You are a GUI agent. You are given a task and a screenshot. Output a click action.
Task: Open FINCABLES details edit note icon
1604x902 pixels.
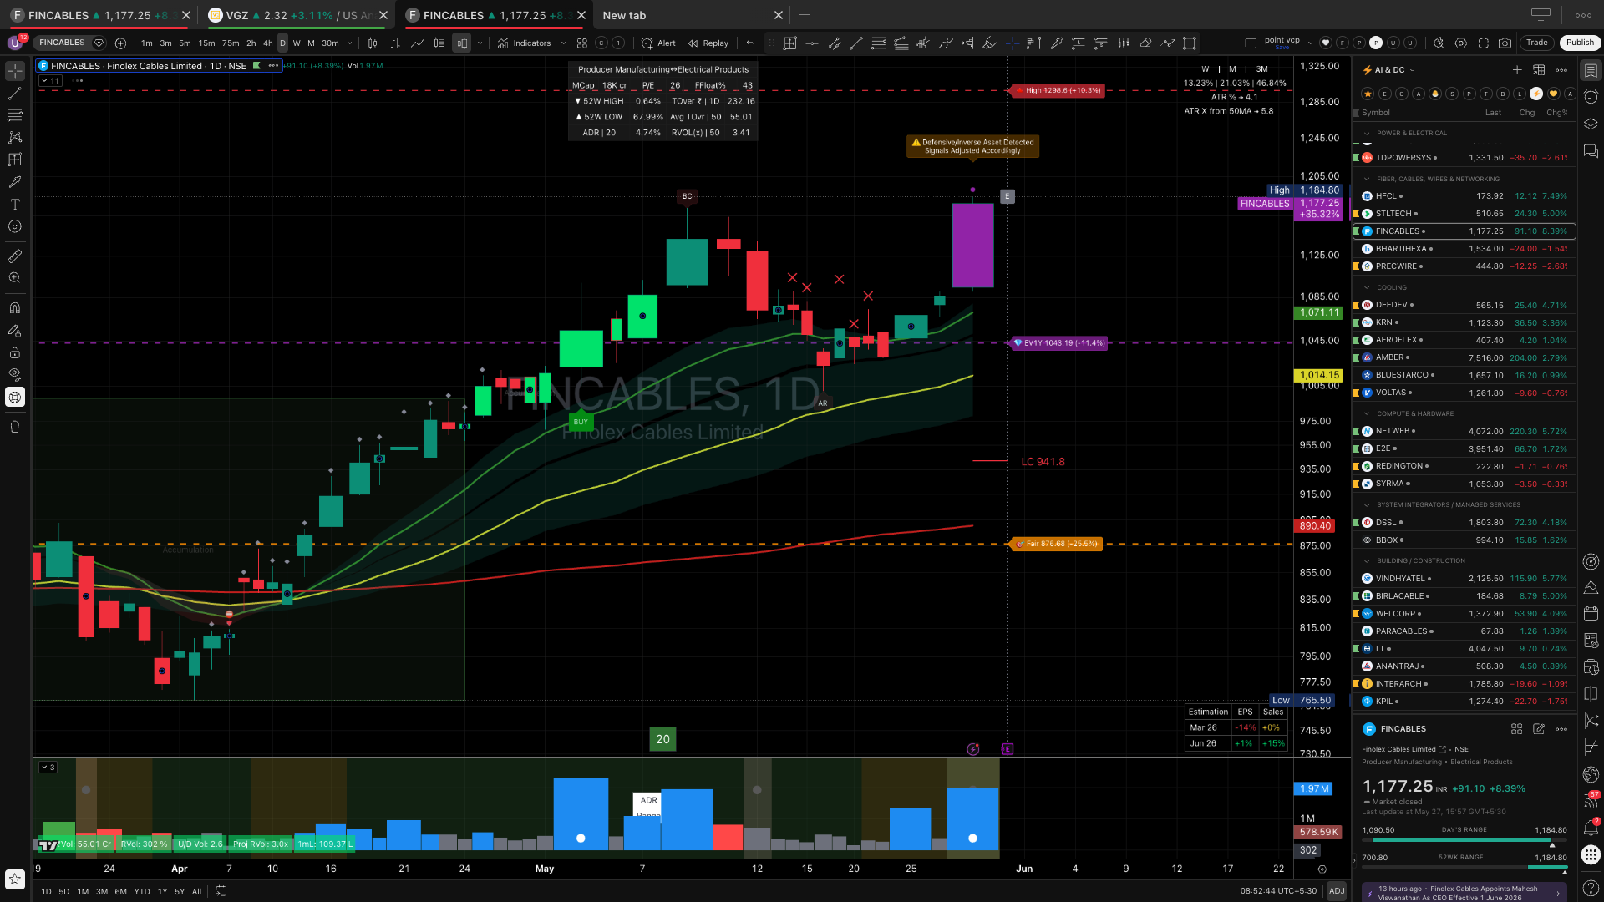point(1539,729)
